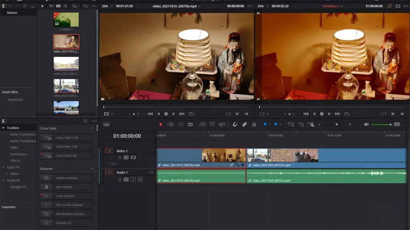Open Generators category in Toolbox
Viewport: 410px width, 230px height.
point(18,154)
